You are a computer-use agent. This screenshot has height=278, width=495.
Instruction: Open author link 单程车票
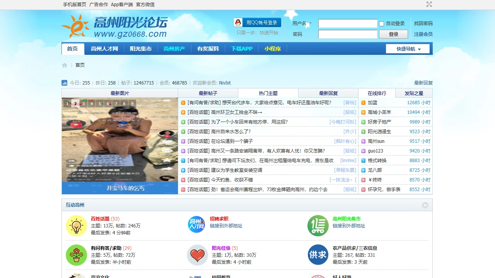pyautogui.click(x=345, y=170)
